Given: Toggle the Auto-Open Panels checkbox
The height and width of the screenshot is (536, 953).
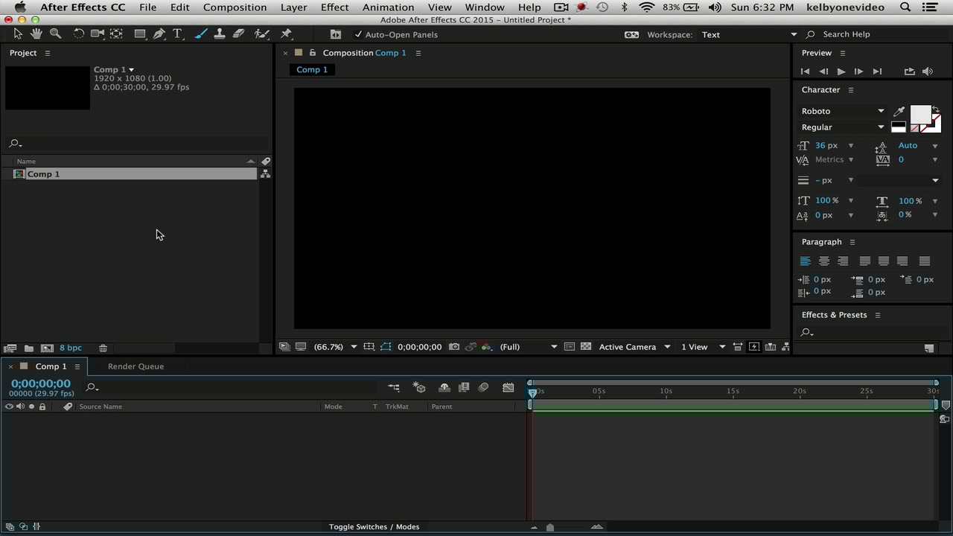Looking at the screenshot, I should pos(358,34).
